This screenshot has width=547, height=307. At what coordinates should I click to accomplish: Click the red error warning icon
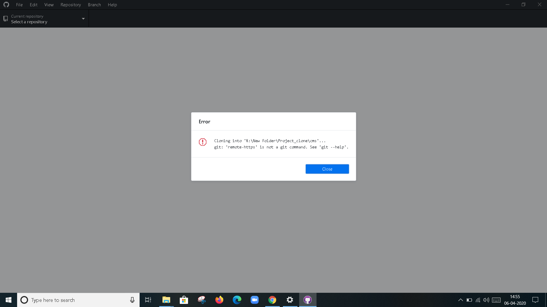point(203,142)
